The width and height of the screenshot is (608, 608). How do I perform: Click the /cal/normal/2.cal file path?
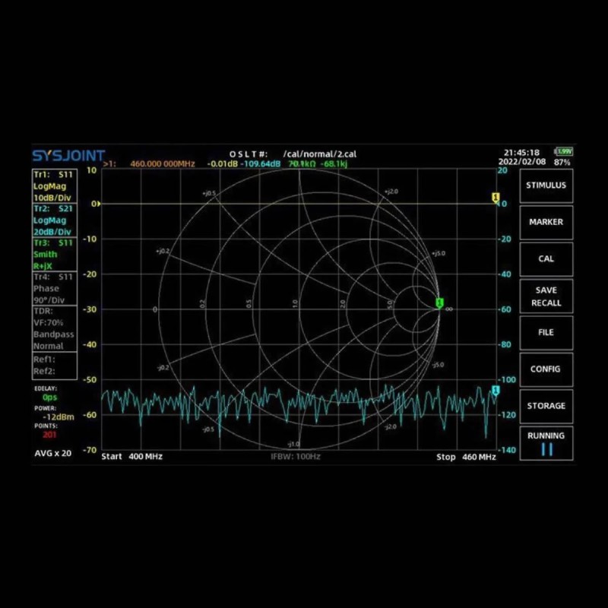tap(320, 154)
